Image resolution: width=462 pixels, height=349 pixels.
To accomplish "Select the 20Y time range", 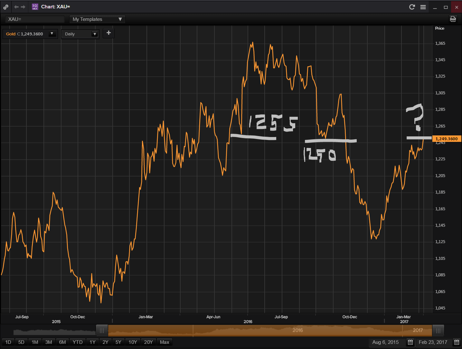I will 148,342.
